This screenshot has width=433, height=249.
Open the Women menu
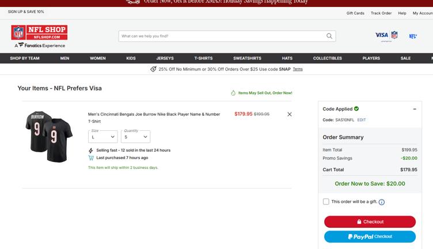(98, 58)
